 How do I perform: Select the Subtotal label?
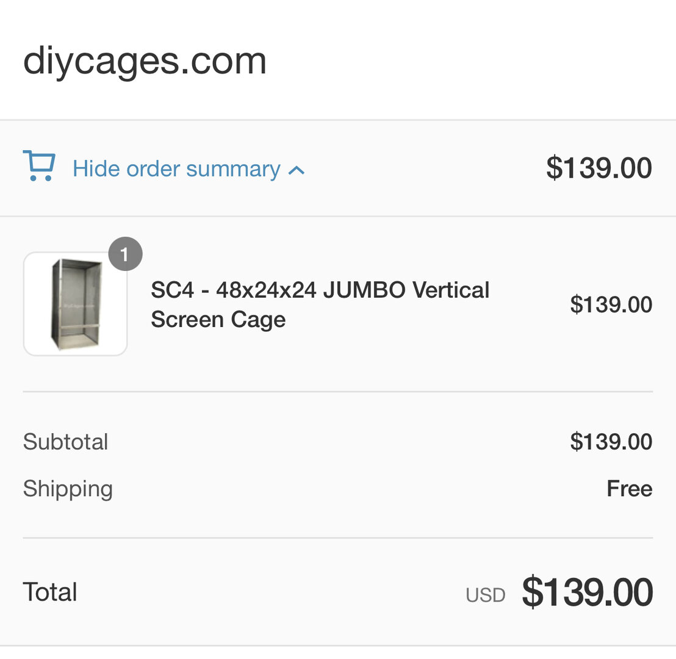[x=65, y=442]
